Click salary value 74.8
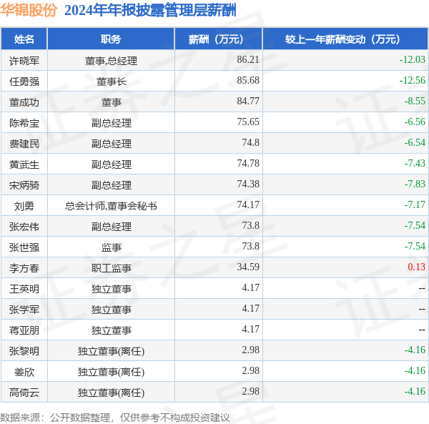Image resolution: width=429 pixels, height=424 pixels. pyautogui.click(x=250, y=142)
